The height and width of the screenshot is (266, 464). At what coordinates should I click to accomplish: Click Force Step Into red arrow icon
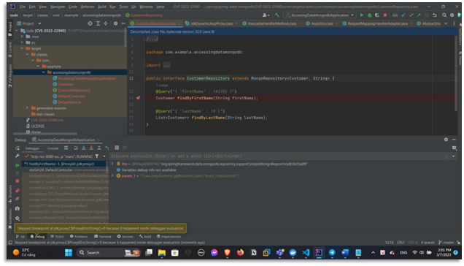91,148
